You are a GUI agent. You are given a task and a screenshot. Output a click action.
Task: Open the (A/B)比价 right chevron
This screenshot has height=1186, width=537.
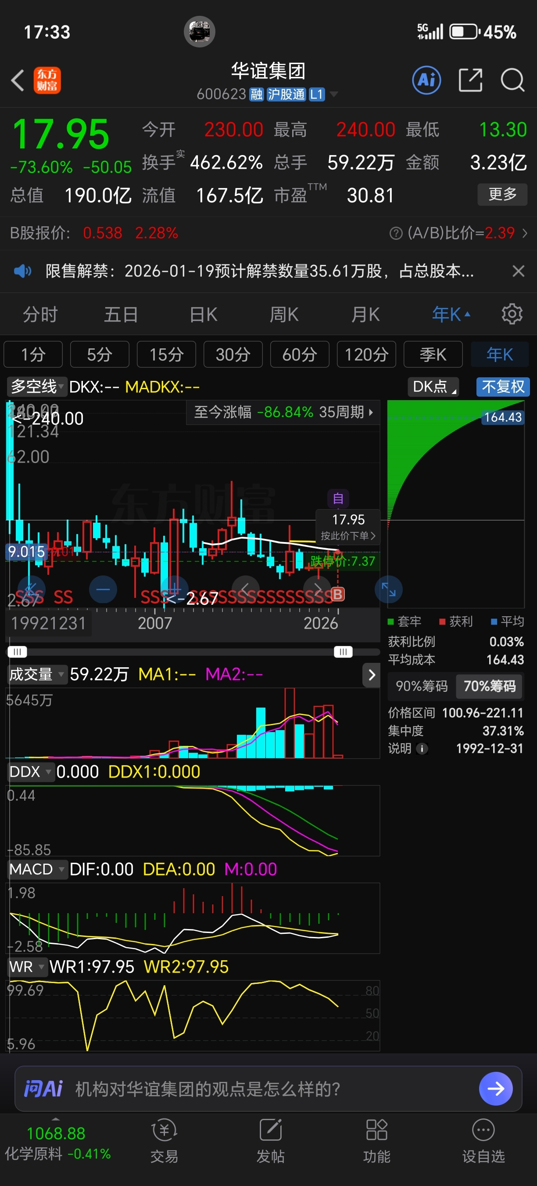click(x=525, y=233)
